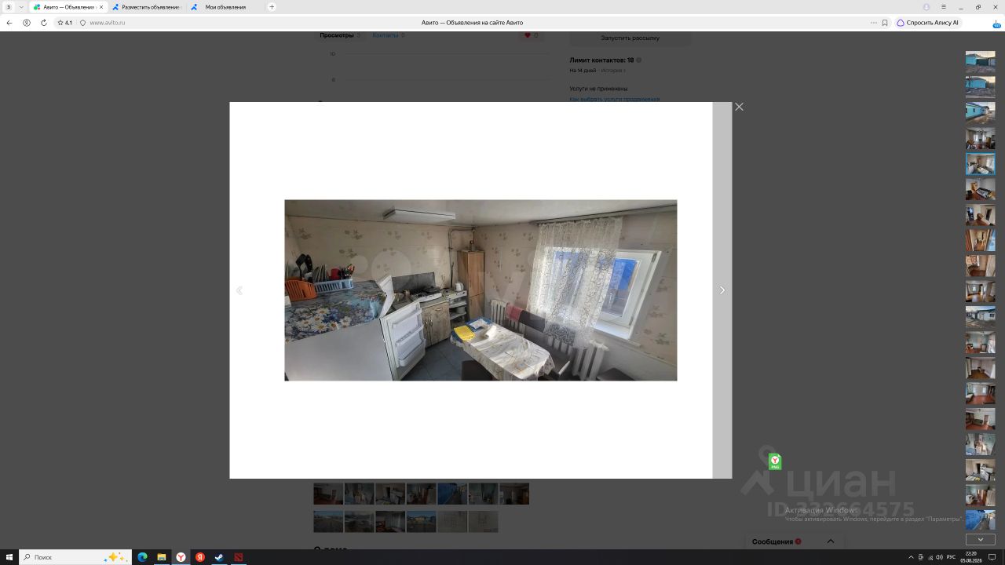Launch Steam from the taskbar
This screenshot has width=1005, height=565.
tap(219, 557)
